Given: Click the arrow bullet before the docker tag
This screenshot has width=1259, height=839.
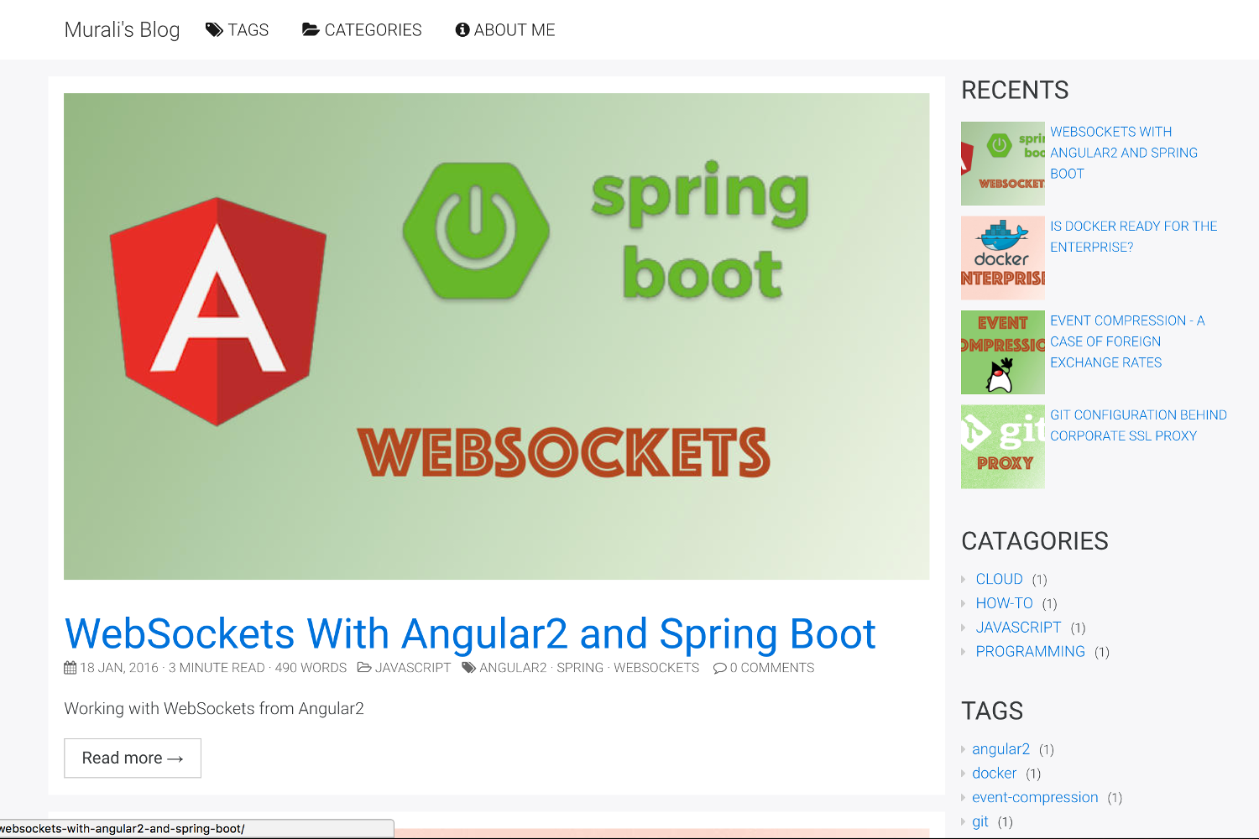Looking at the screenshot, I should pos(964,774).
